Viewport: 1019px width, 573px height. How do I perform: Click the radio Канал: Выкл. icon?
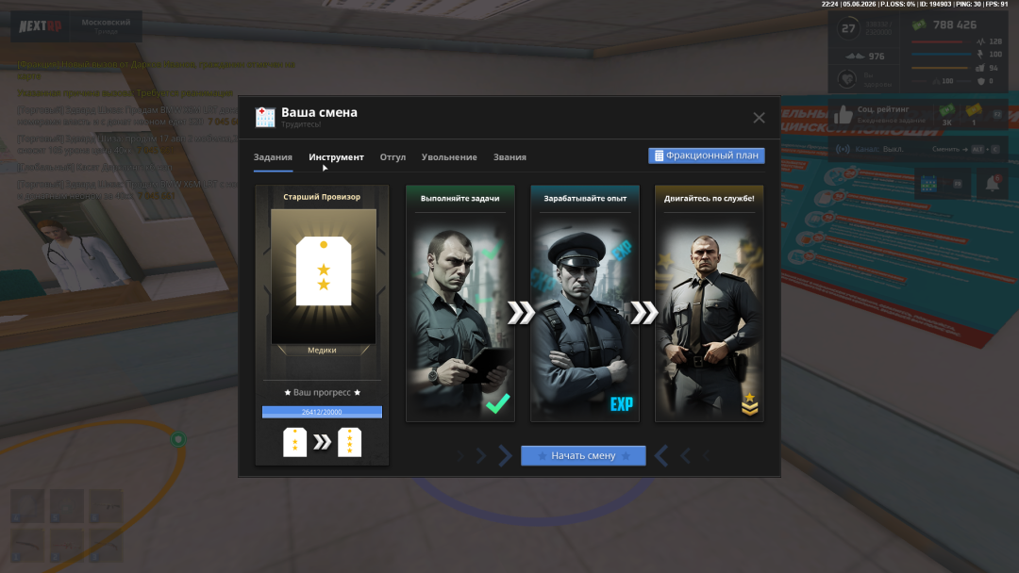click(843, 149)
